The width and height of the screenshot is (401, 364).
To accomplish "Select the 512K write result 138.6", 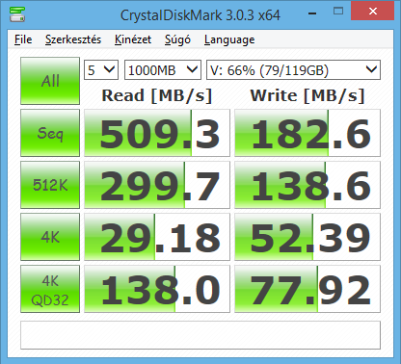I will 307,185.
